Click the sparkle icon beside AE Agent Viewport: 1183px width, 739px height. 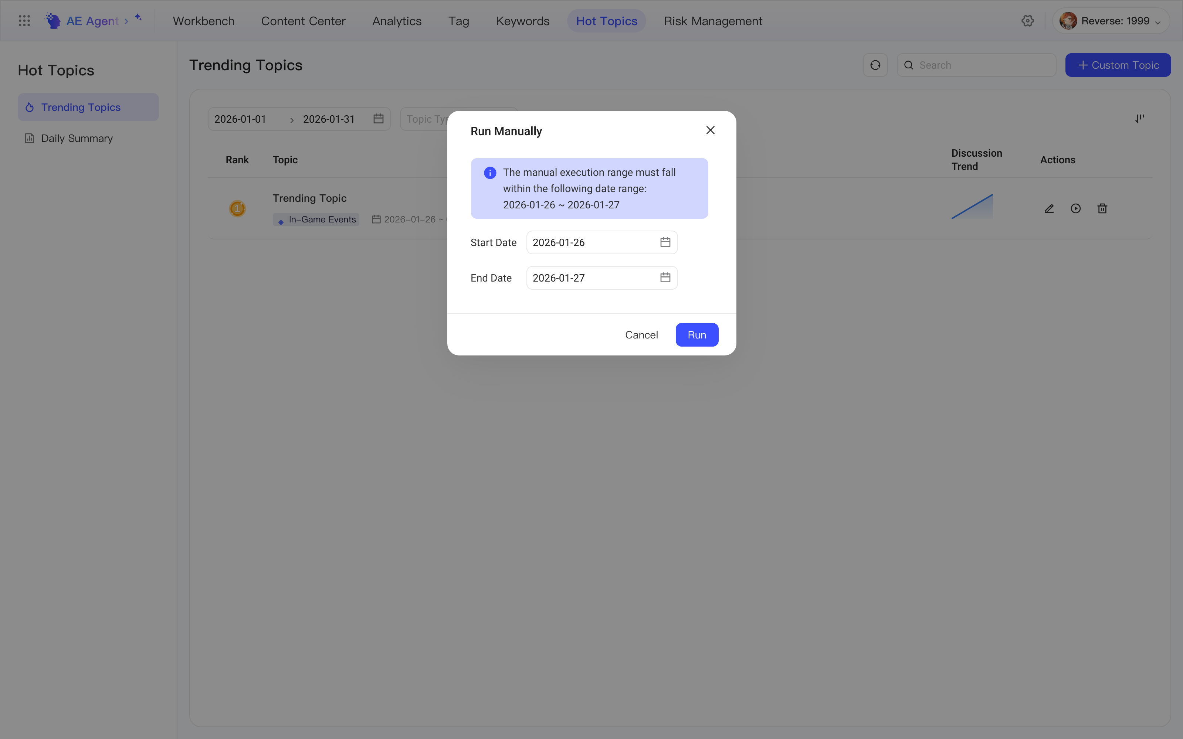(138, 18)
